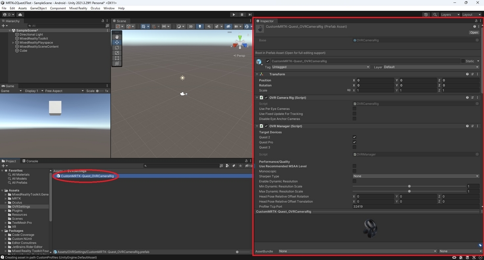Open the Layer Default dropdown

tap(431, 67)
